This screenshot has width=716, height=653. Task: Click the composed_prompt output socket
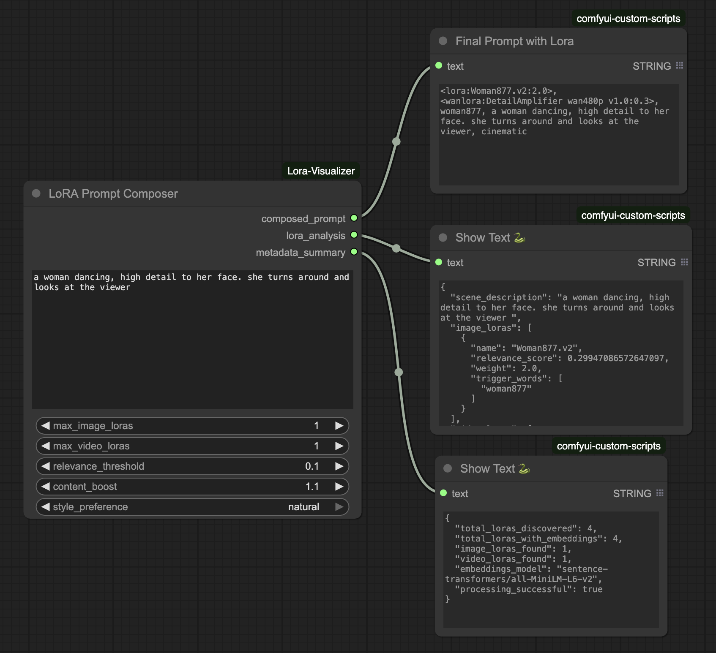point(354,218)
